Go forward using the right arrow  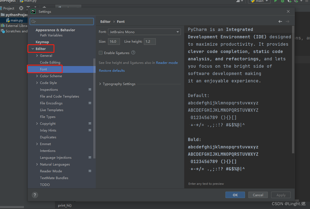(x=287, y=21)
